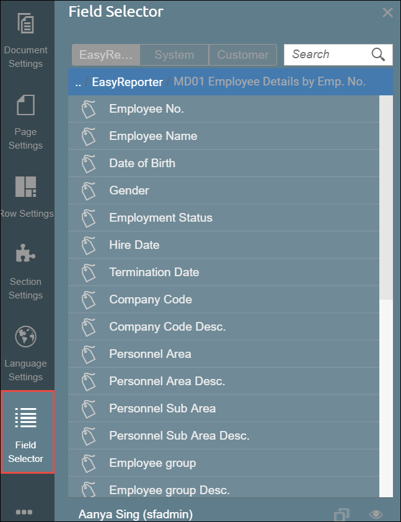Switch to the System tab

174,54
